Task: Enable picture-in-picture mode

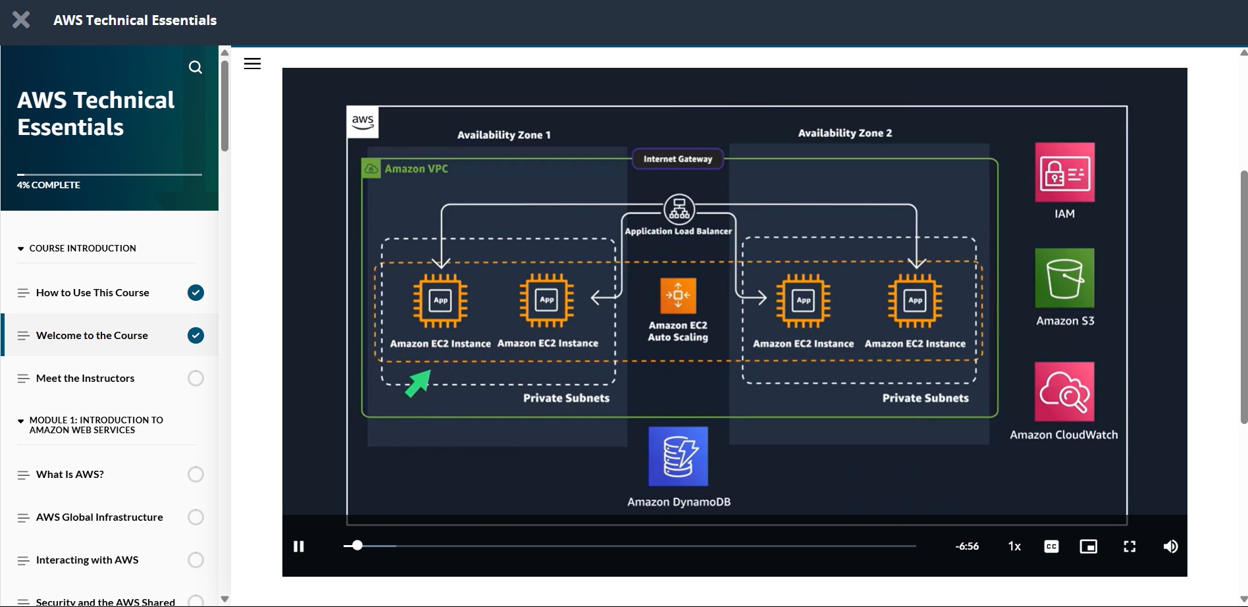Action: tap(1088, 546)
